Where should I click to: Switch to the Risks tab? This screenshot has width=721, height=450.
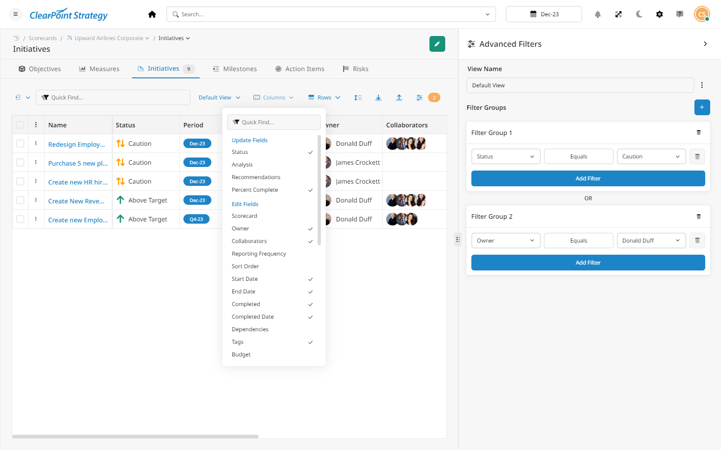356,69
